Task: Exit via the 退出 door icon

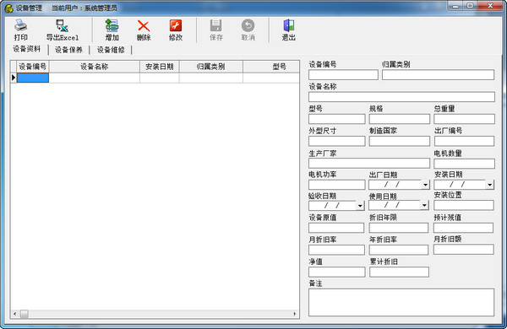Action: (x=288, y=26)
